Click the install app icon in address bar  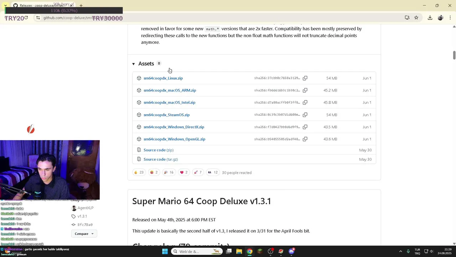(407, 17)
